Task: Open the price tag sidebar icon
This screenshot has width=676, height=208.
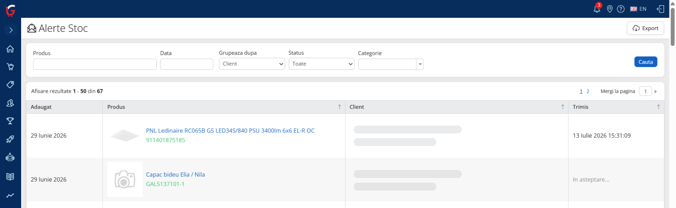Action: click(x=10, y=85)
